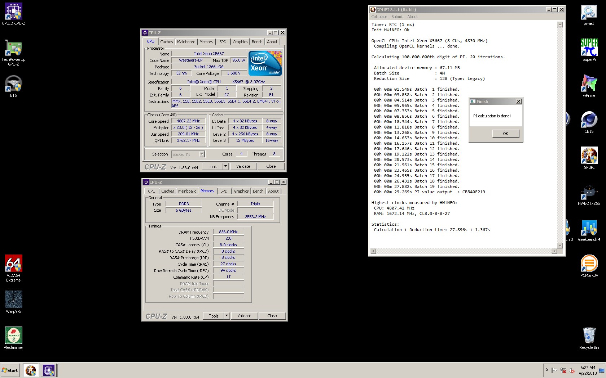The image size is (606, 378).
Task: Launch the wPrime desktop shortcut
Action: (589, 86)
